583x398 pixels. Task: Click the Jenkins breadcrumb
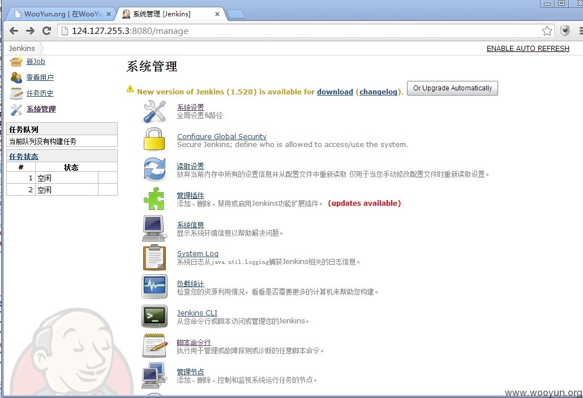(22, 48)
